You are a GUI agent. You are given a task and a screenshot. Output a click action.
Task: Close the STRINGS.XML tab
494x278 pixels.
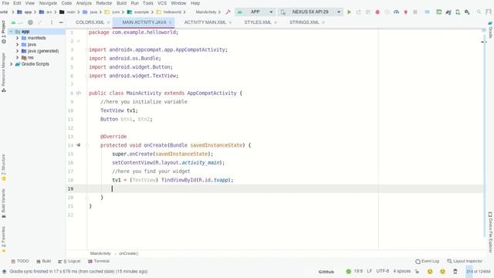pos(323,22)
